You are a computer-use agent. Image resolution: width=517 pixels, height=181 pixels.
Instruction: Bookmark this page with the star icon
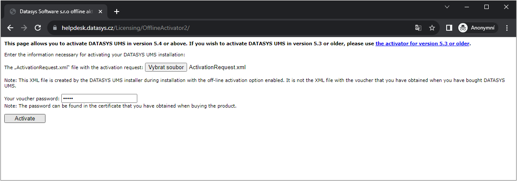click(x=432, y=28)
